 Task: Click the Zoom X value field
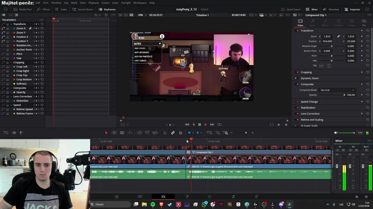[327, 37]
